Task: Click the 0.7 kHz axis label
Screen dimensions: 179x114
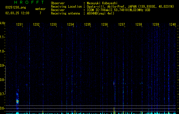Action: coord(2,94)
